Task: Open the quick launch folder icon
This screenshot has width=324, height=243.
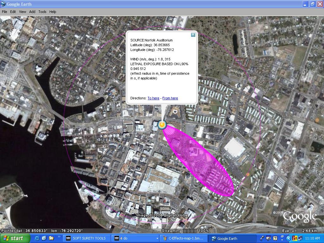Action: click(51, 238)
